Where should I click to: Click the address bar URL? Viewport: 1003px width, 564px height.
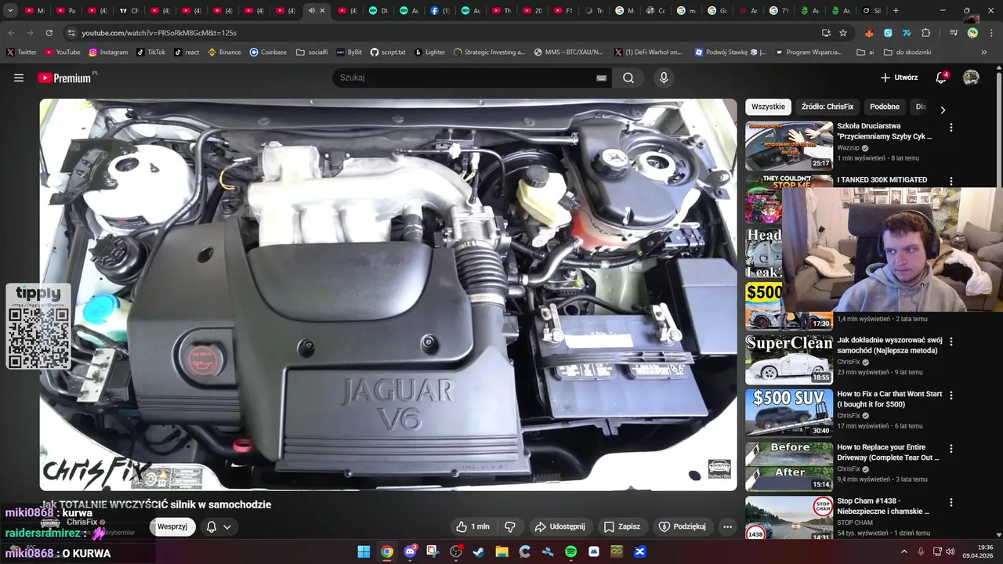pos(159,33)
